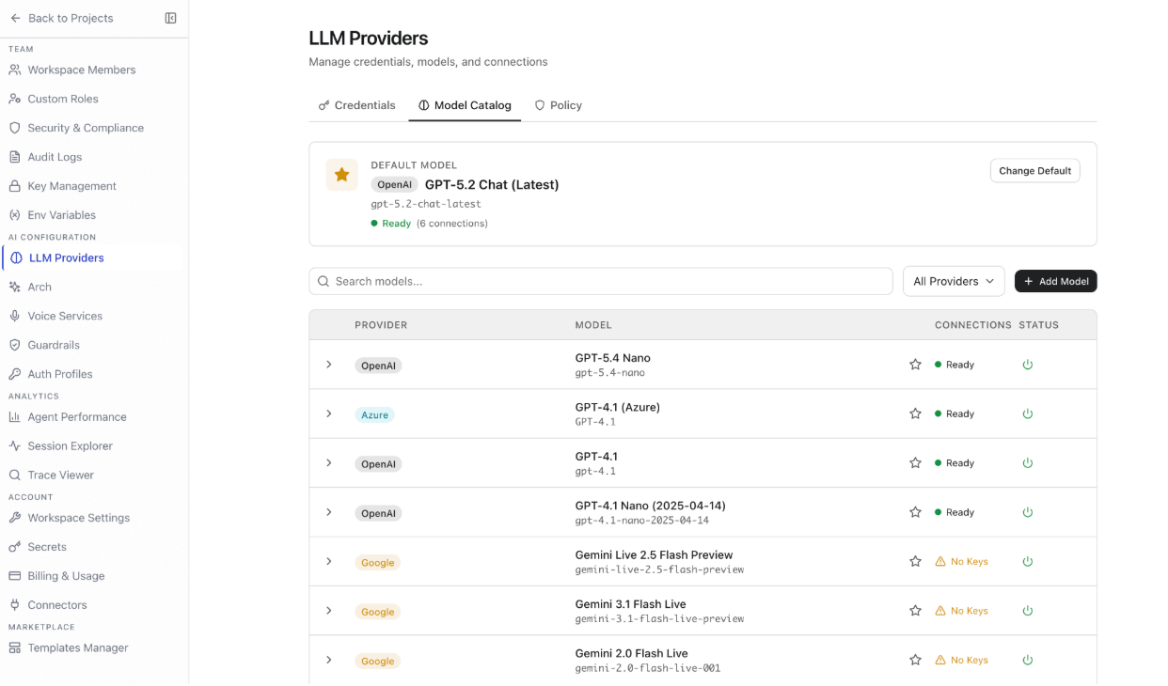Click the Trace Viewer magnifier icon
This screenshot has height=686, width=1168.
click(15, 475)
